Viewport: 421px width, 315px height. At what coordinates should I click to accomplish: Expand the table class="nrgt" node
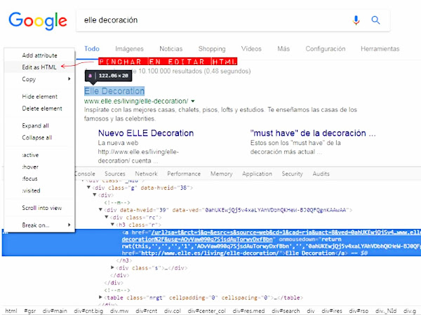(100, 297)
